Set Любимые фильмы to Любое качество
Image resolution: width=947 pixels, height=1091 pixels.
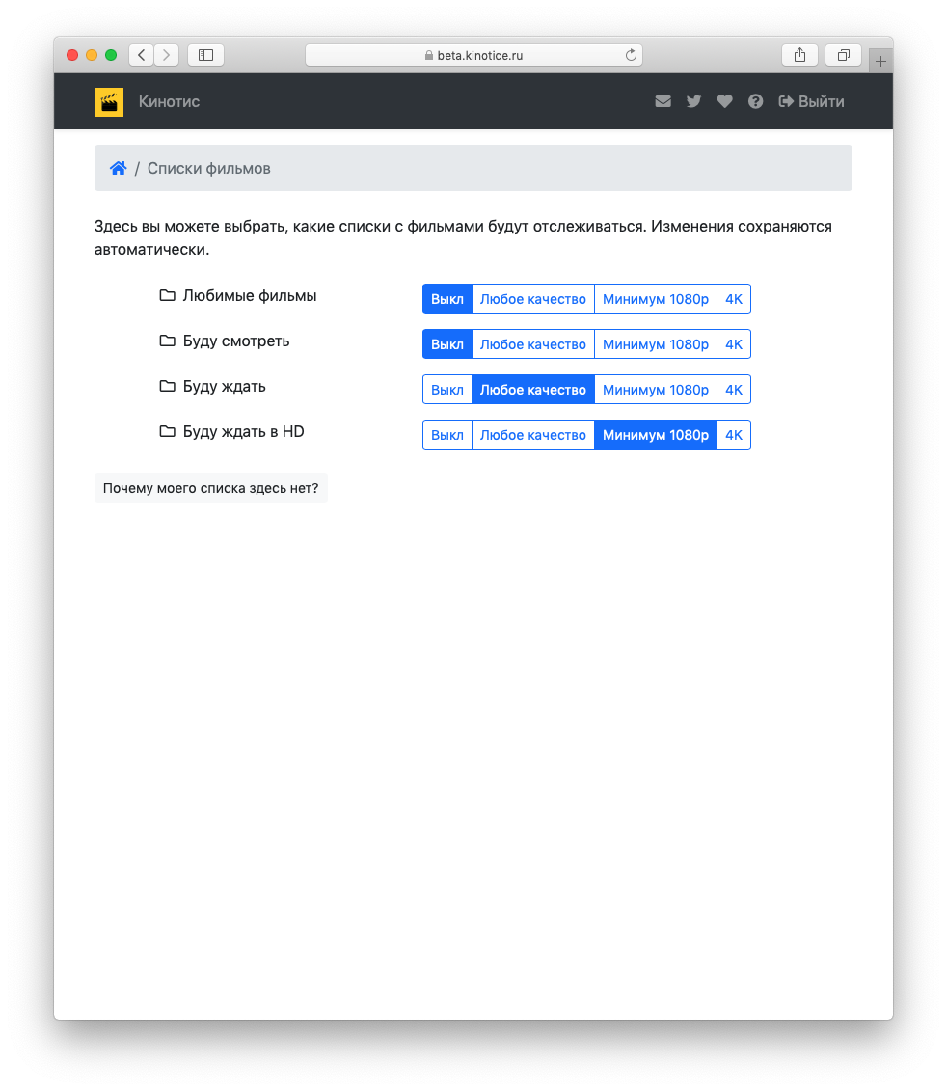click(x=533, y=299)
